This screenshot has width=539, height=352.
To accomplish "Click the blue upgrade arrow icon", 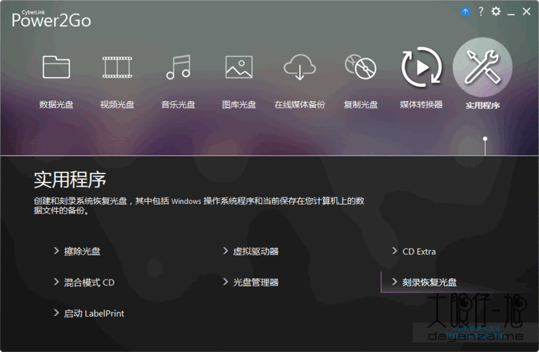I will point(465,11).
